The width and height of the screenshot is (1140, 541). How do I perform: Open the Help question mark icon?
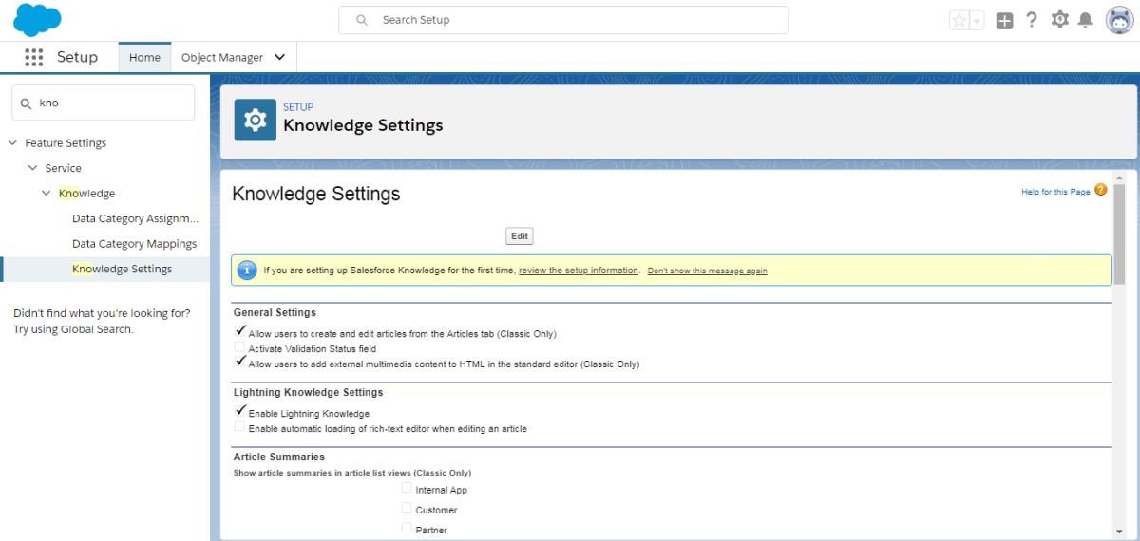[x=1032, y=20]
